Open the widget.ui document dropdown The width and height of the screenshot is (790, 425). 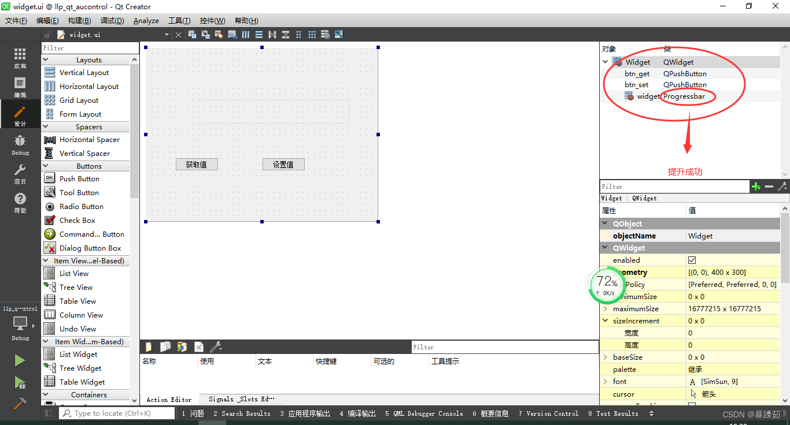(167, 35)
